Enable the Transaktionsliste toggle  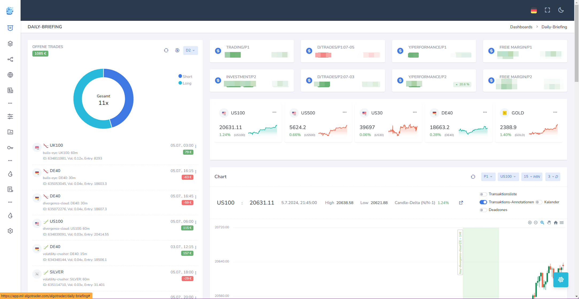pyautogui.click(x=483, y=194)
